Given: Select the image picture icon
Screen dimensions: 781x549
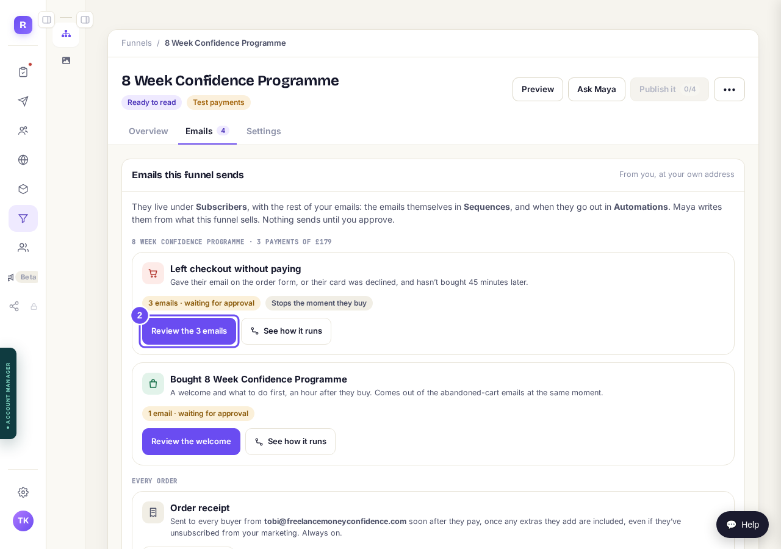Looking at the screenshot, I should (x=66, y=60).
